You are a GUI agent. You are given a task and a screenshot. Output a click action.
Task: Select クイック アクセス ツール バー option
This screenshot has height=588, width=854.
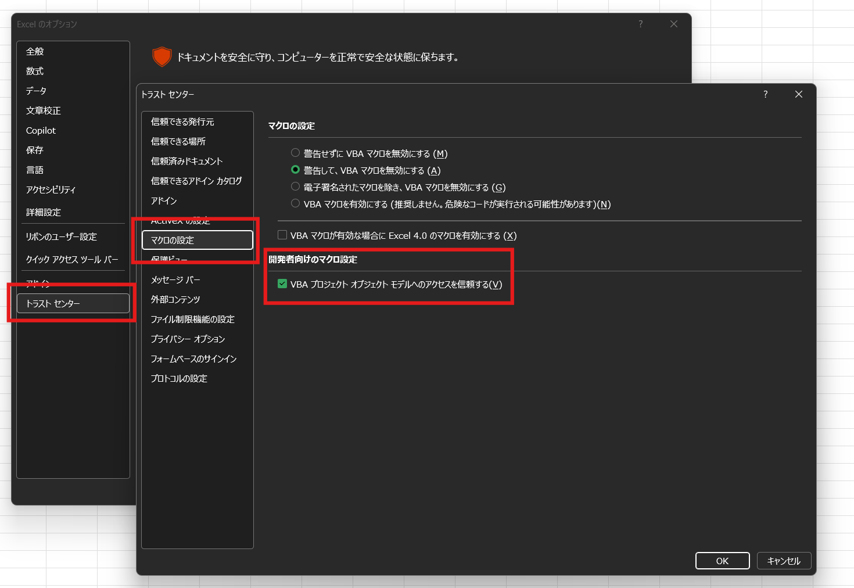[x=73, y=259]
